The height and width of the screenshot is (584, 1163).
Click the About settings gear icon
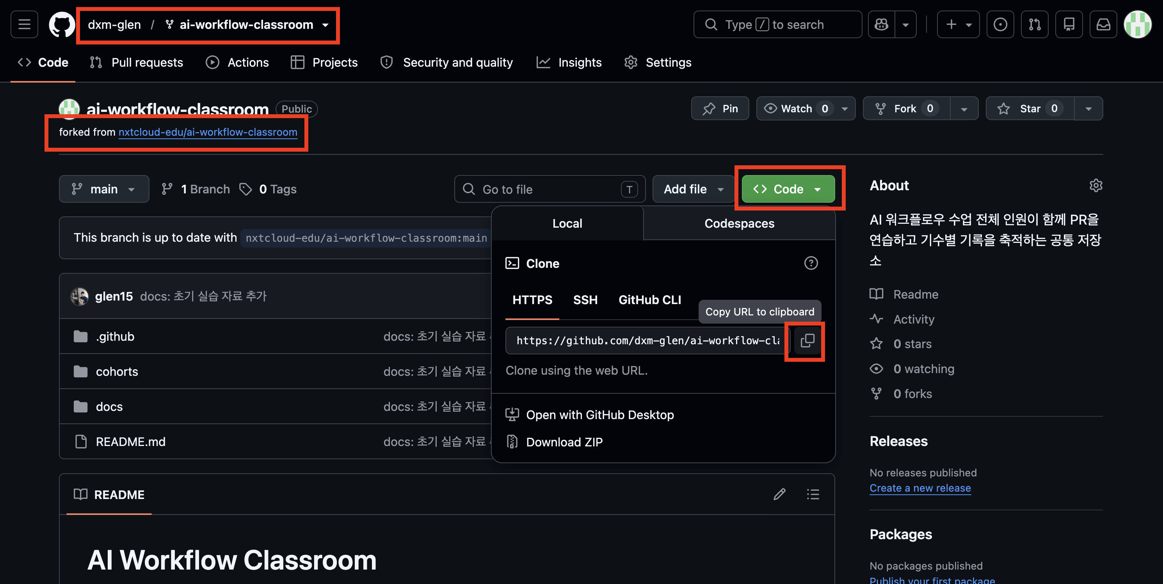coord(1096,185)
